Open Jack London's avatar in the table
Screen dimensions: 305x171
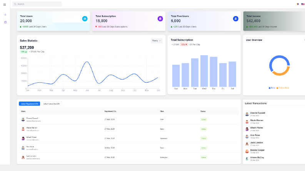(23, 158)
